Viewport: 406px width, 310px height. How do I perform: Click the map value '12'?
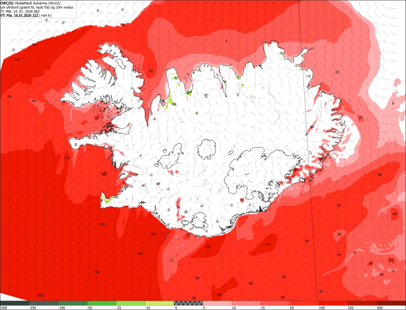tap(393, 271)
